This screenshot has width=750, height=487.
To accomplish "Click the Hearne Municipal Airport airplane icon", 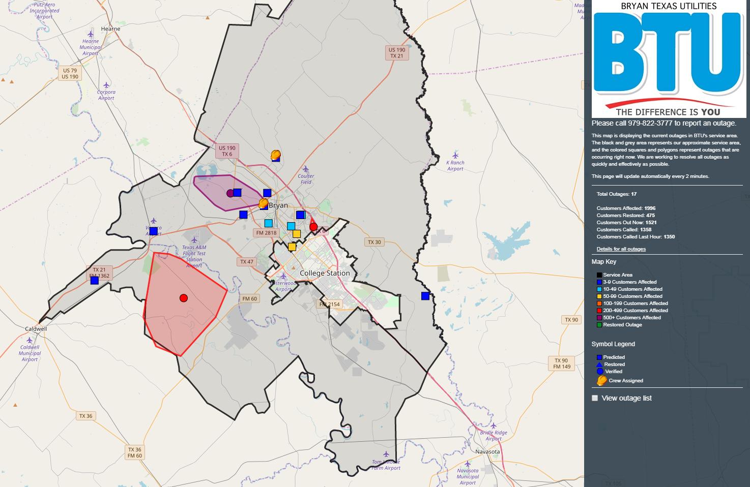I will [91, 35].
